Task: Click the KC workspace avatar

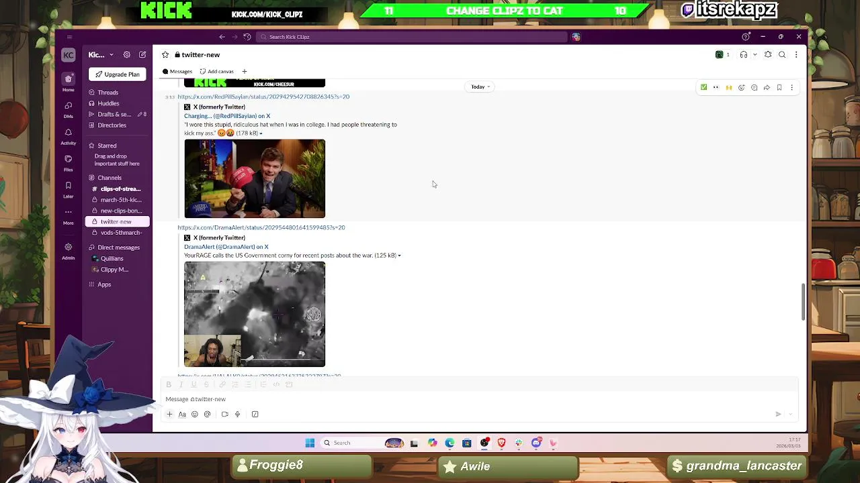Action: point(68,55)
